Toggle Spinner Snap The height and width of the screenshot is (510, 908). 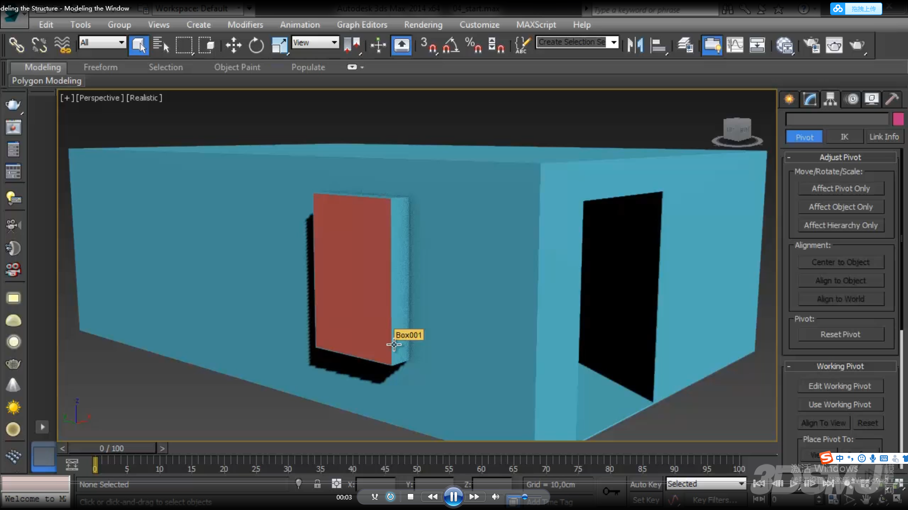(x=496, y=45)
